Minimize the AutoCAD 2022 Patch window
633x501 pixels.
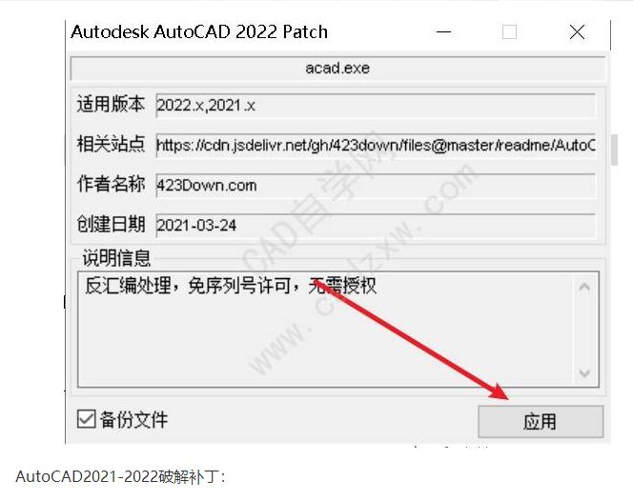pyautogui.click(x=443, y=31)
